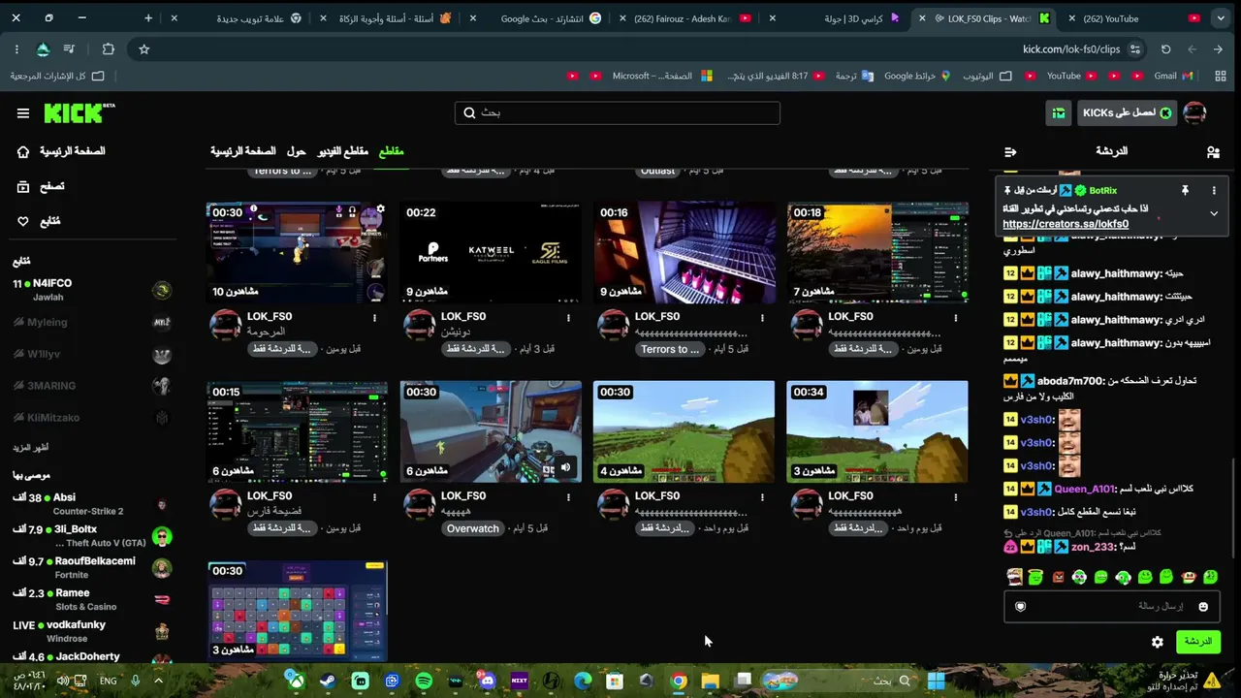
Task: Toggle the taskbar volume speaker icon
Action: (x=63, y=681)
